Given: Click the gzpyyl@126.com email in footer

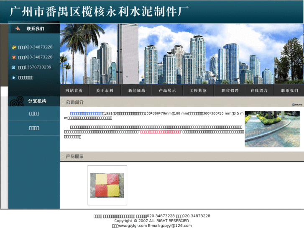Looking at the screenshot, I should tap(176, 225).
